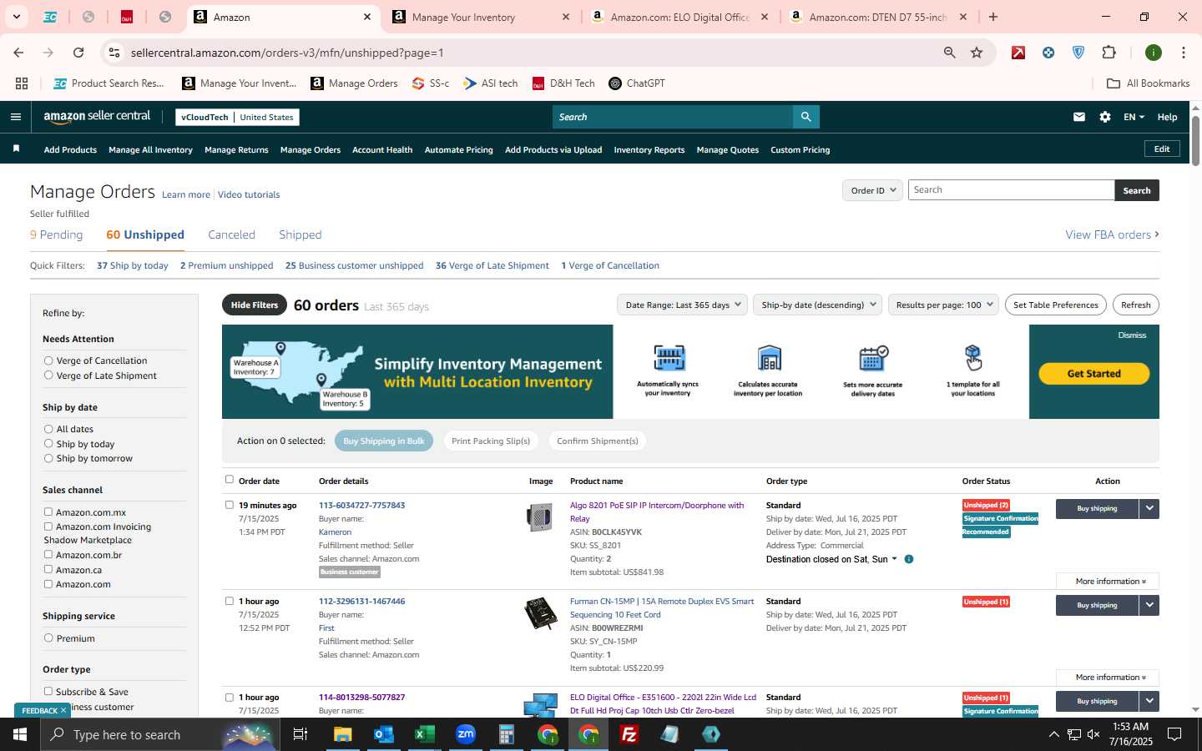
Task: Open Outlook from the taskbar
Action: coord(384,734)
